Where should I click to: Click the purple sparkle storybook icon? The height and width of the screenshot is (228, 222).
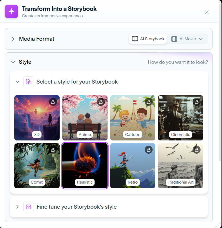pos(11,11)
